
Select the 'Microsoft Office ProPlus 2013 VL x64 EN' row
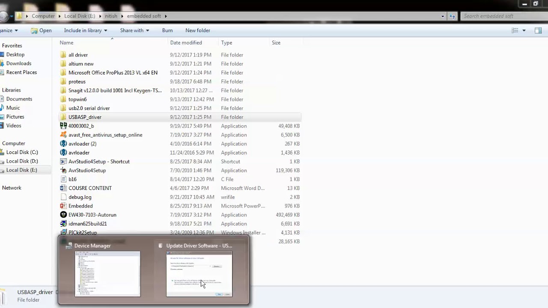point(180,73)
